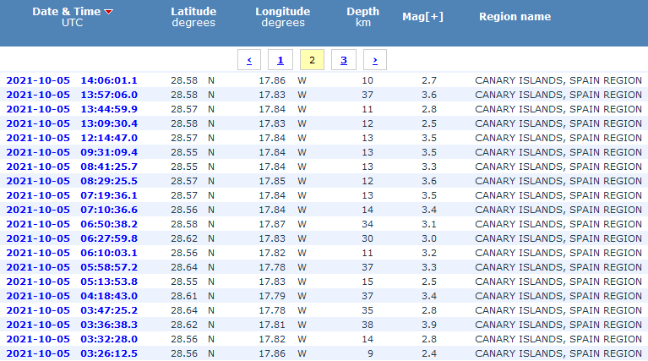The image size is (648, 361).
Task: Open the 2021-10-05 03:32:28.0 earthquake entry
Action: (x=72, y=339)
